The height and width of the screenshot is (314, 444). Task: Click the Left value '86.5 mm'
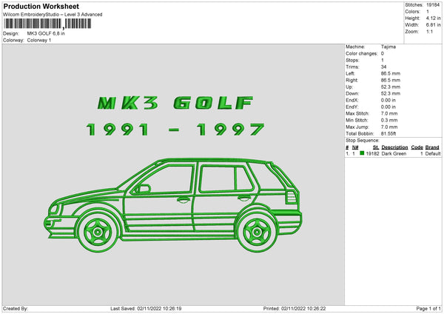point(391,73)
